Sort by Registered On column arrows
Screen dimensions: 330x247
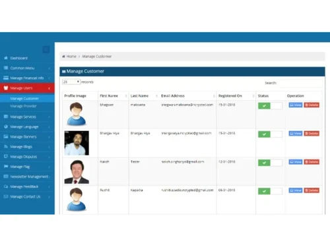coord(253,96)
